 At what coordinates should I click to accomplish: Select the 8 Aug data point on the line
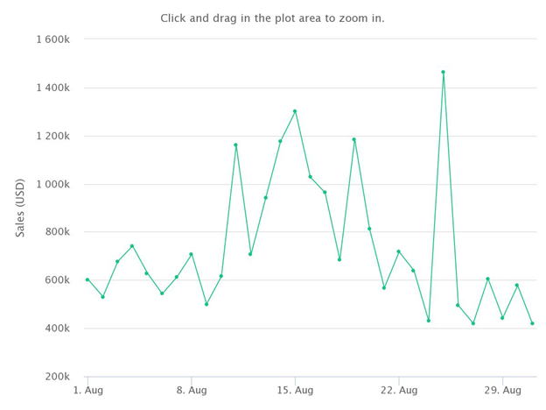tap(191, 254)
